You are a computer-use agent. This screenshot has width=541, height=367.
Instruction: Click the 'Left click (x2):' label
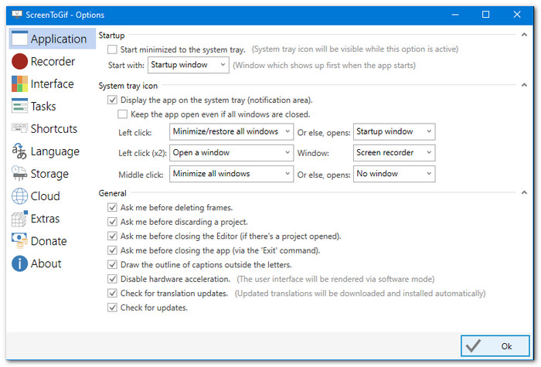[142, 153]
